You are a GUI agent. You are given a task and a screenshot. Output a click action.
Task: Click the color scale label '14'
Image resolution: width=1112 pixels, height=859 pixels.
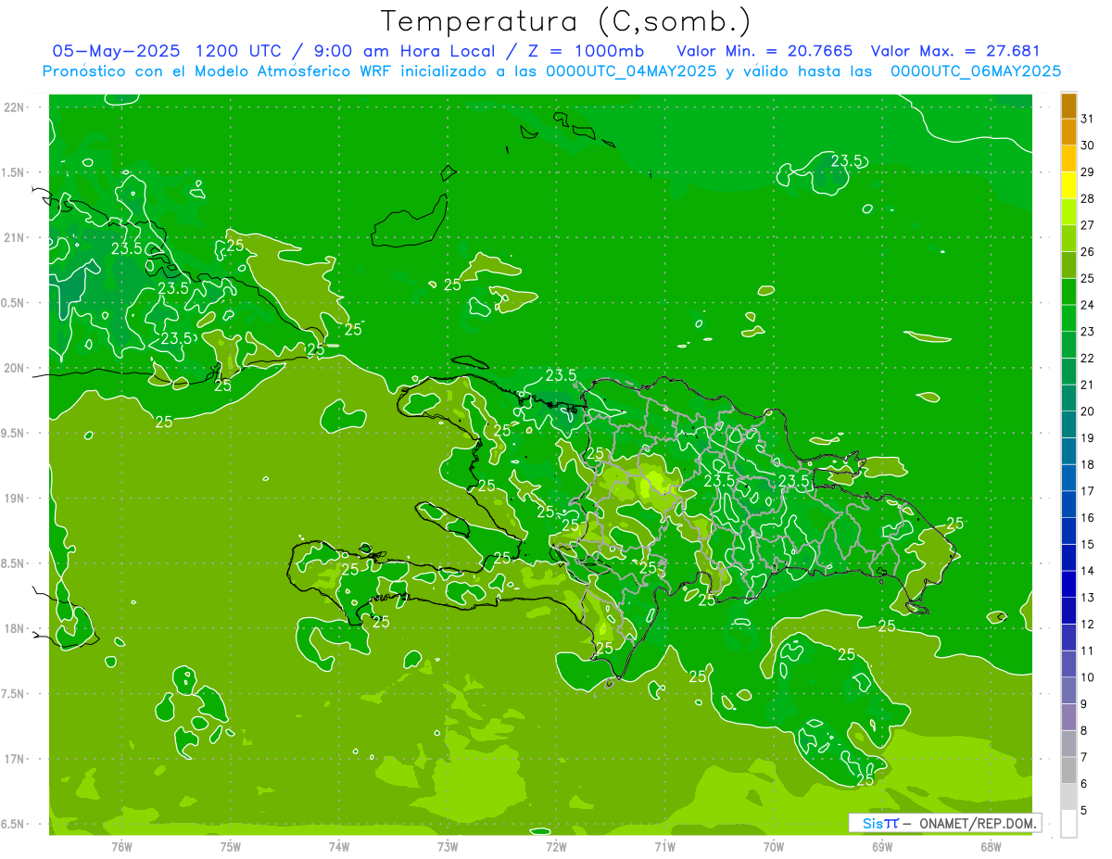tap(1087, 571)
